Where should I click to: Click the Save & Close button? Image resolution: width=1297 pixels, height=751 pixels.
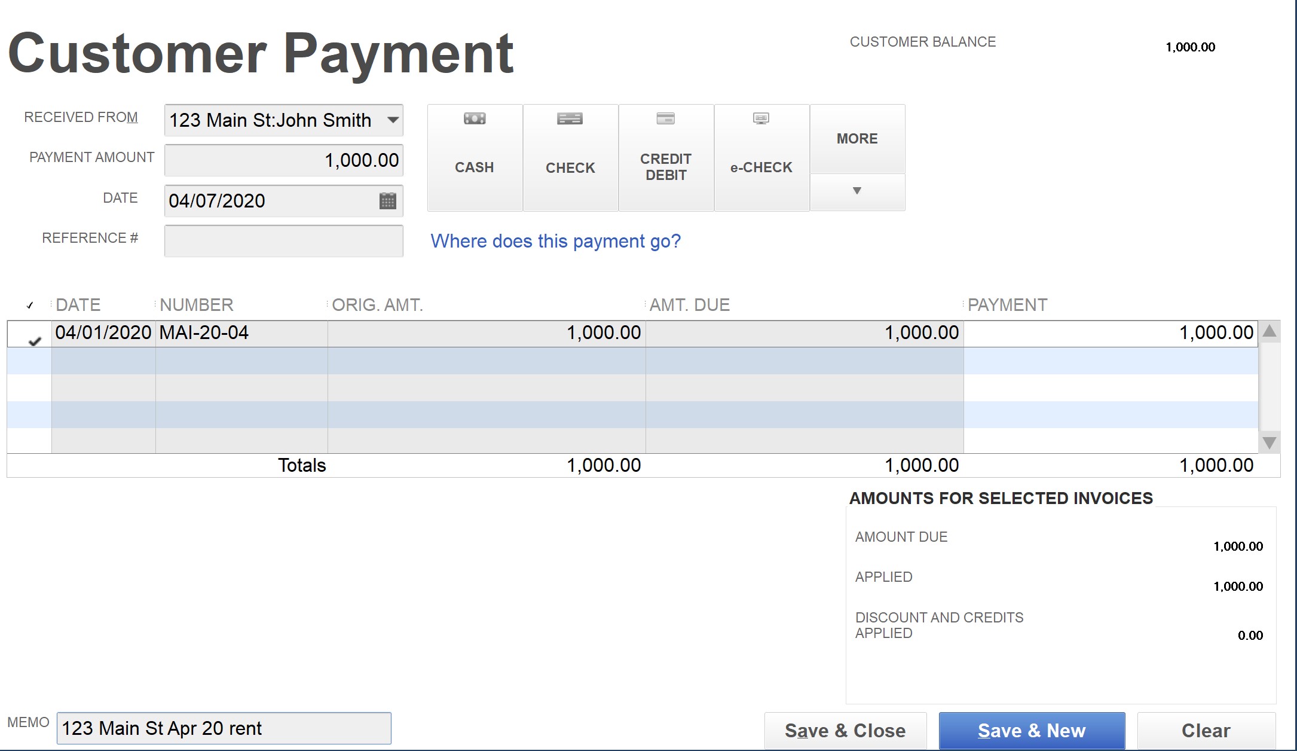(x=845, y=730)
